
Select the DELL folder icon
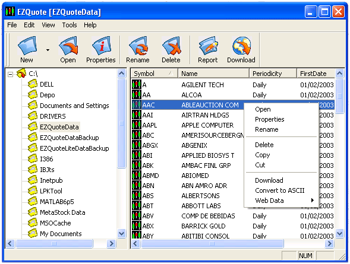point(33,84)
